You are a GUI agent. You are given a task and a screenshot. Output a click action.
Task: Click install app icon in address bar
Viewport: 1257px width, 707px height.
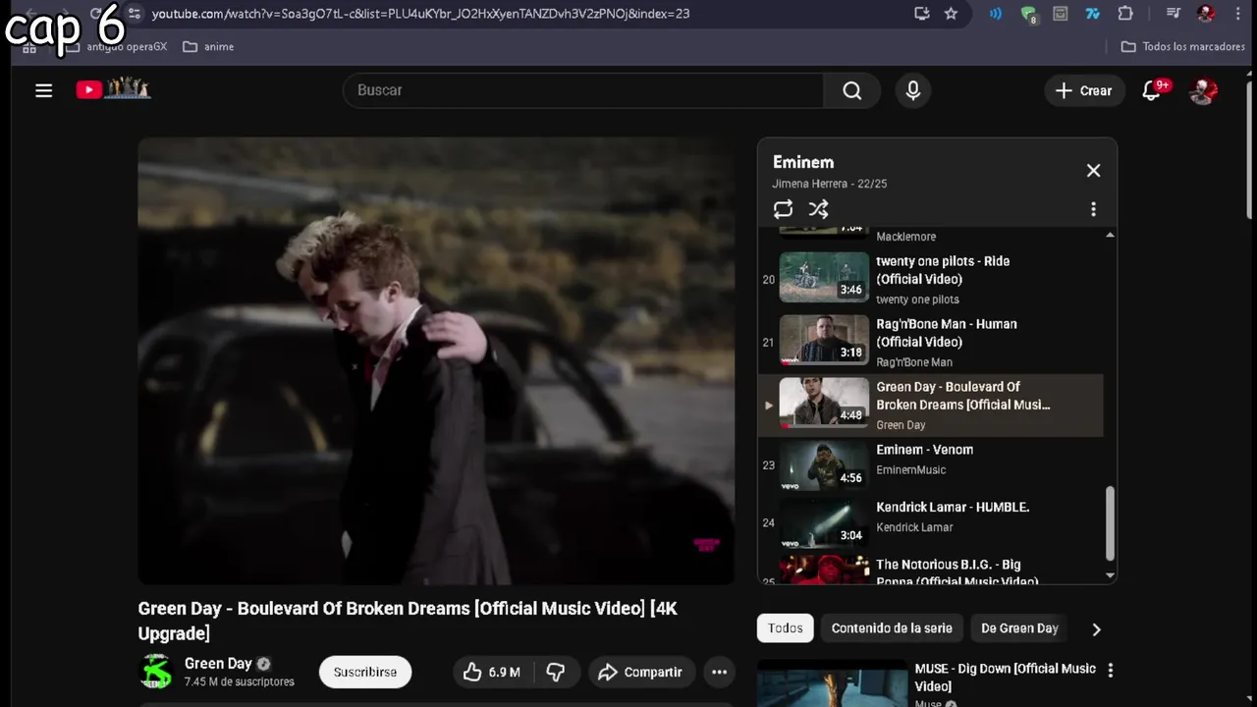click(x=921, y=14)
